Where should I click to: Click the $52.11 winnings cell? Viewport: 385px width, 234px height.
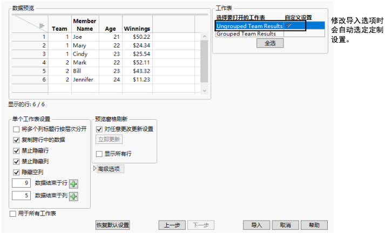137,63
